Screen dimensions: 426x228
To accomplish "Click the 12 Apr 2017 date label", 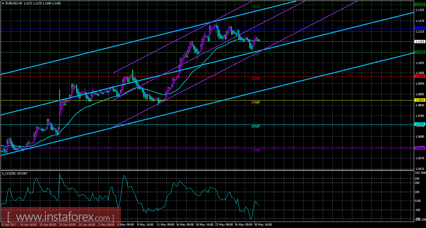I will pyautogui.click(x=8, y=225).
